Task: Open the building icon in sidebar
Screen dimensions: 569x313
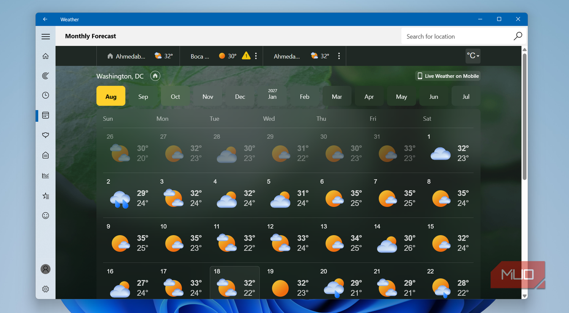Action: [x=46, y=155]
